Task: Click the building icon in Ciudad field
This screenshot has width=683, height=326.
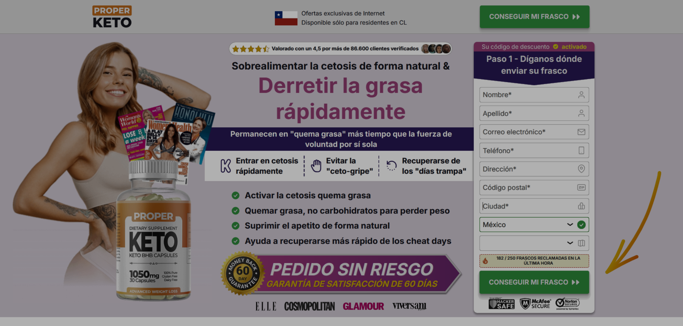Action: (581, 206)
